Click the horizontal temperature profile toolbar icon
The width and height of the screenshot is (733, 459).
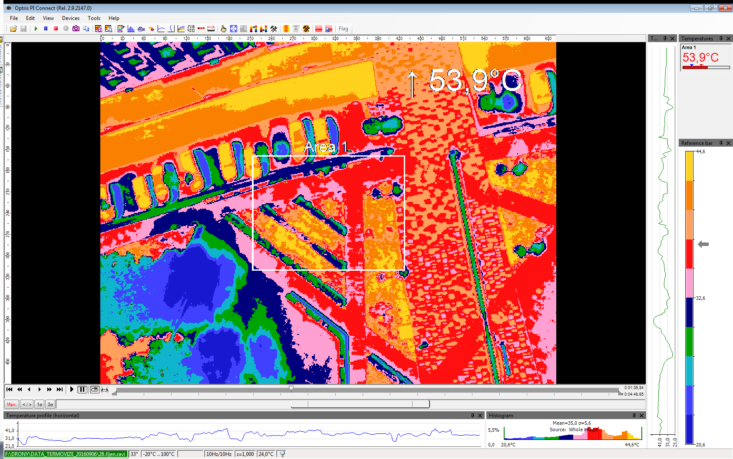tap(161, 29)
